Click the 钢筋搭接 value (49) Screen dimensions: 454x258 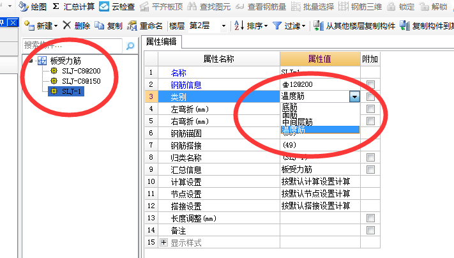320,145
